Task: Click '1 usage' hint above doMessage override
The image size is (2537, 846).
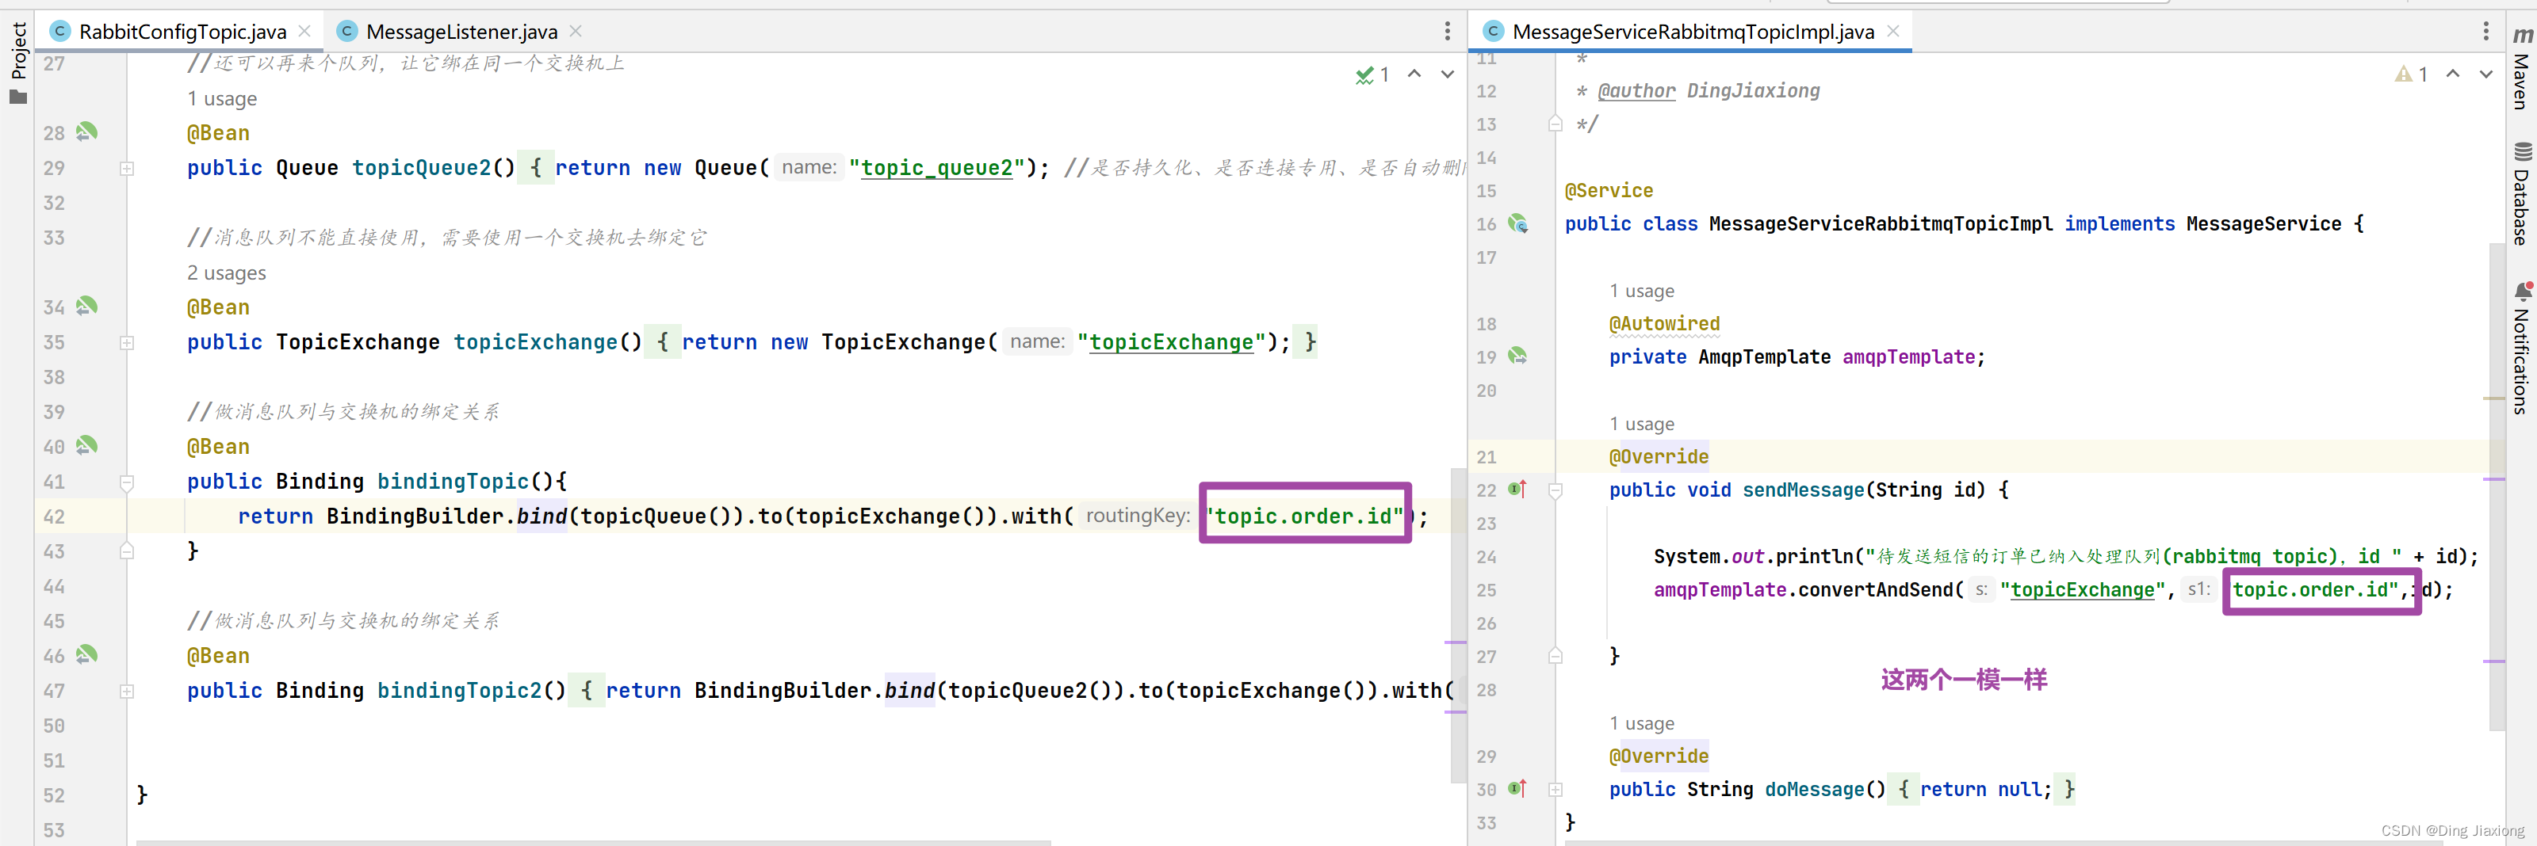Action: tap(1642, 722)
